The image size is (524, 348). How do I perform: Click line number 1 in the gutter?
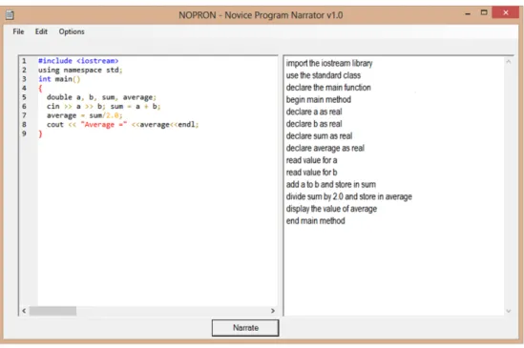(24, 61)
